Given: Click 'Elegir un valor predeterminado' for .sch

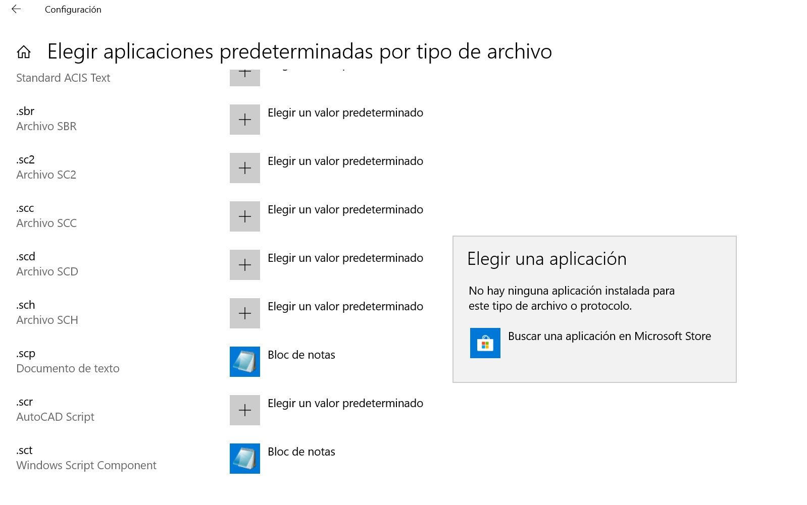Looking at the screenshot, I should click(345, 306).
